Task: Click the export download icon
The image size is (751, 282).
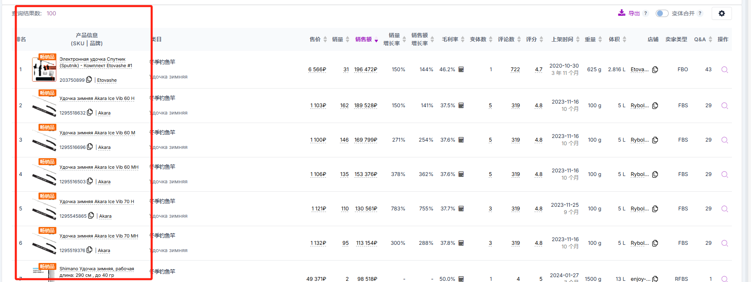Action: coord(621,13)
